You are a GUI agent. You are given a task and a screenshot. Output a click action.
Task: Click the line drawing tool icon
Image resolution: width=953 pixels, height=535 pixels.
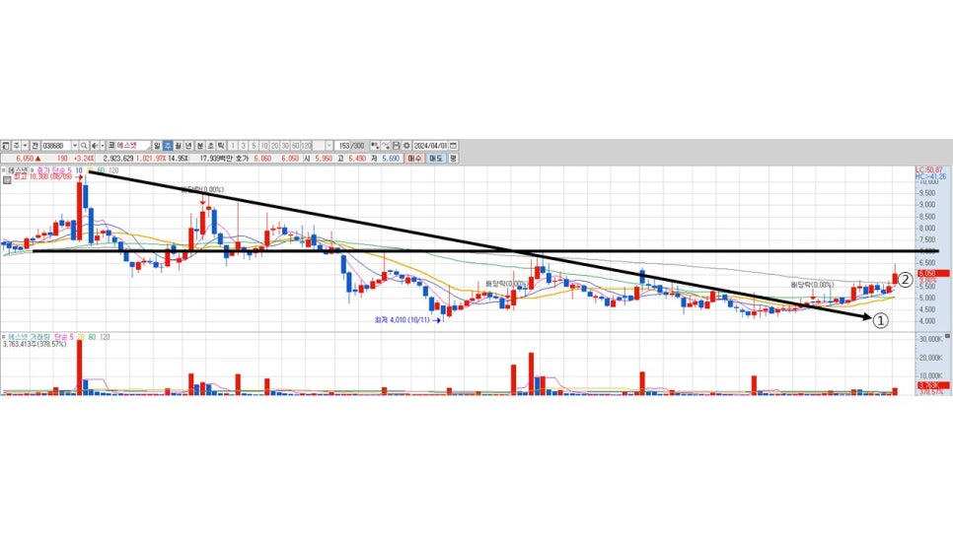[x=386, y=146]
